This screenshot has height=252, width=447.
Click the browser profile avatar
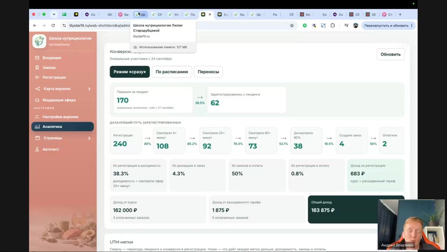[356, 25]
